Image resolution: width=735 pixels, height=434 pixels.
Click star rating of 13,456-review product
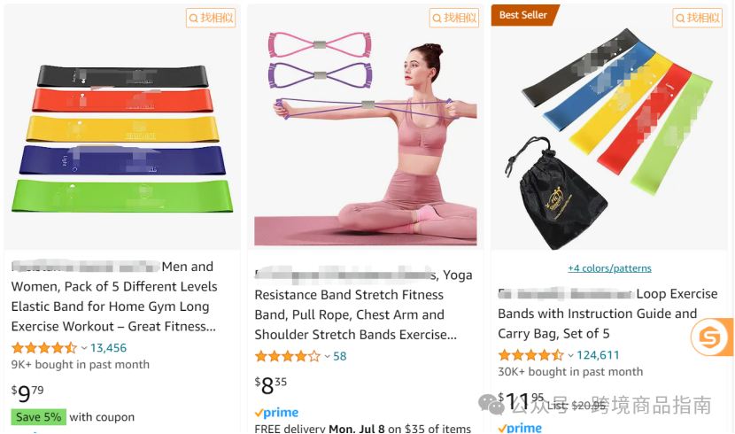(44, 348)
